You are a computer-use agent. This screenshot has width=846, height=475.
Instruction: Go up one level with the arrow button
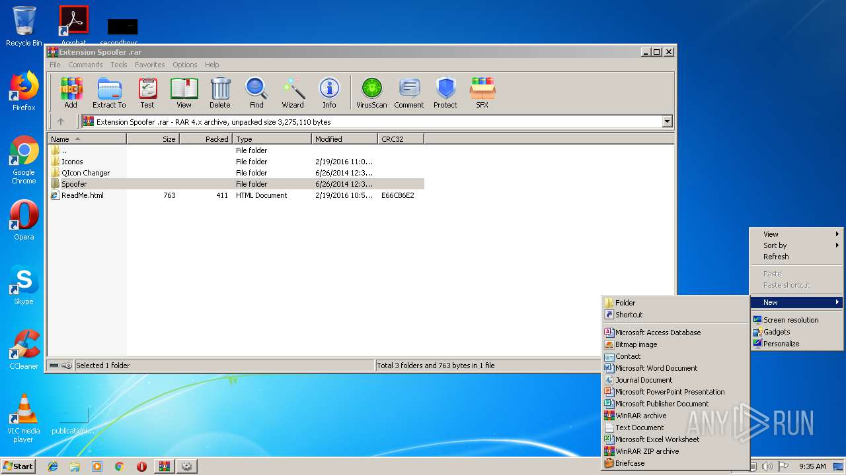coord(61,121)
